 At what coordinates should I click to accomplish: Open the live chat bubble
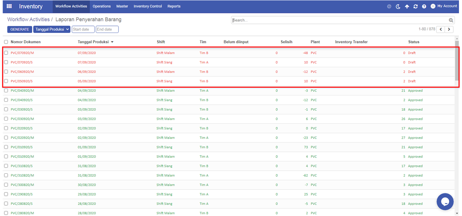[445, 202]
